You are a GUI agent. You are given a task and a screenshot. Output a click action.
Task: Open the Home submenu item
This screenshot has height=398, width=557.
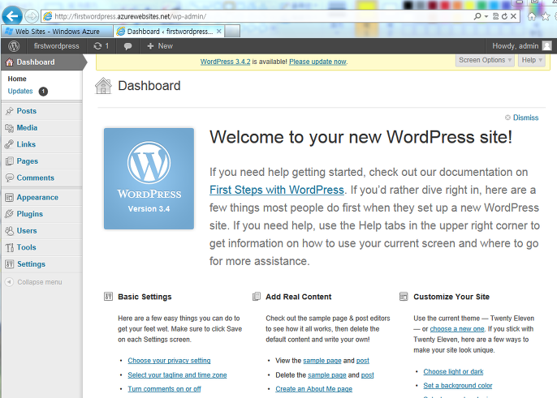[17, 79]
